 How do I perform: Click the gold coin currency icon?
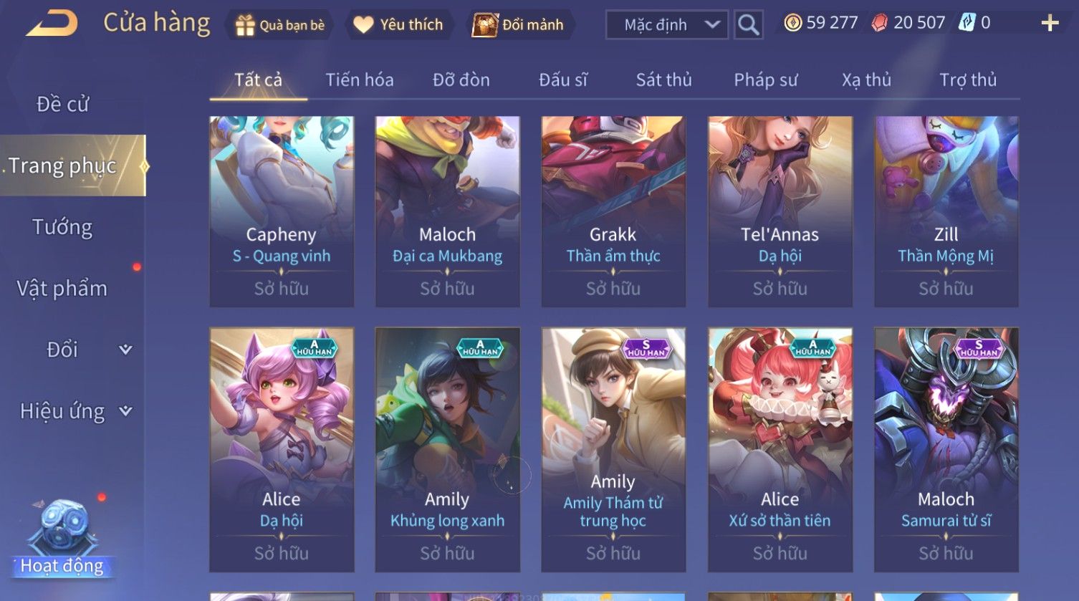792,23
